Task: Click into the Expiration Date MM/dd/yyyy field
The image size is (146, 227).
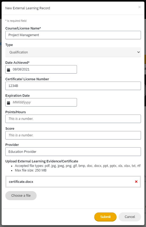Action: tap(41, 102)
